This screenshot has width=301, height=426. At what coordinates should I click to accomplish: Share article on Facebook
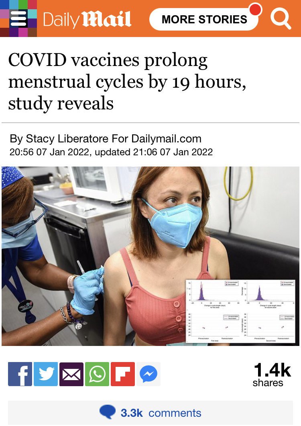point(20,374)
